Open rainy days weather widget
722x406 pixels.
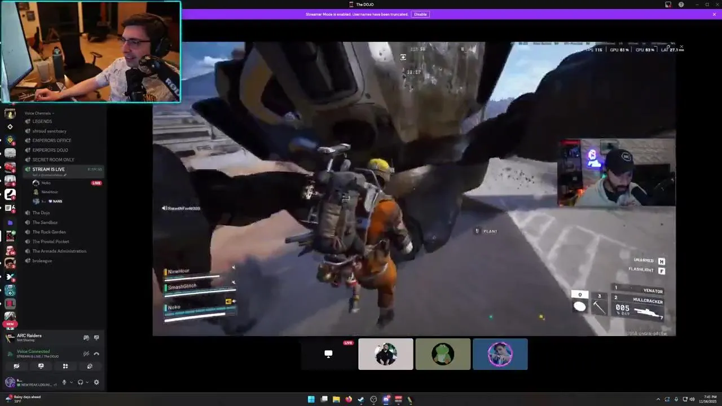[23, 399]
